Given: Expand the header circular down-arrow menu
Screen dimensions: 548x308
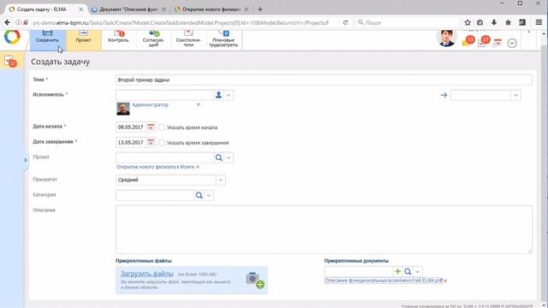Looking at the screenshot, I should click(512, 43).
